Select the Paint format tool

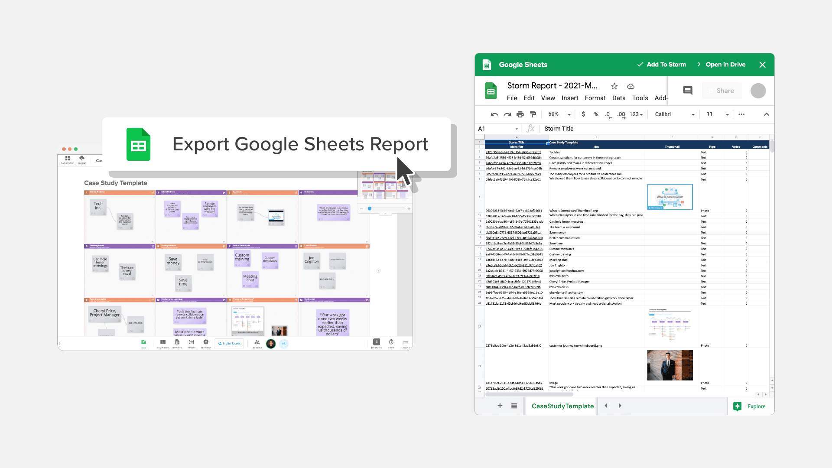tap(533, 114)
